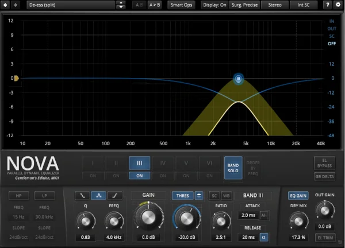Select OFF analyzer display
The image size is (345, 248).
[x=332, y=44]
